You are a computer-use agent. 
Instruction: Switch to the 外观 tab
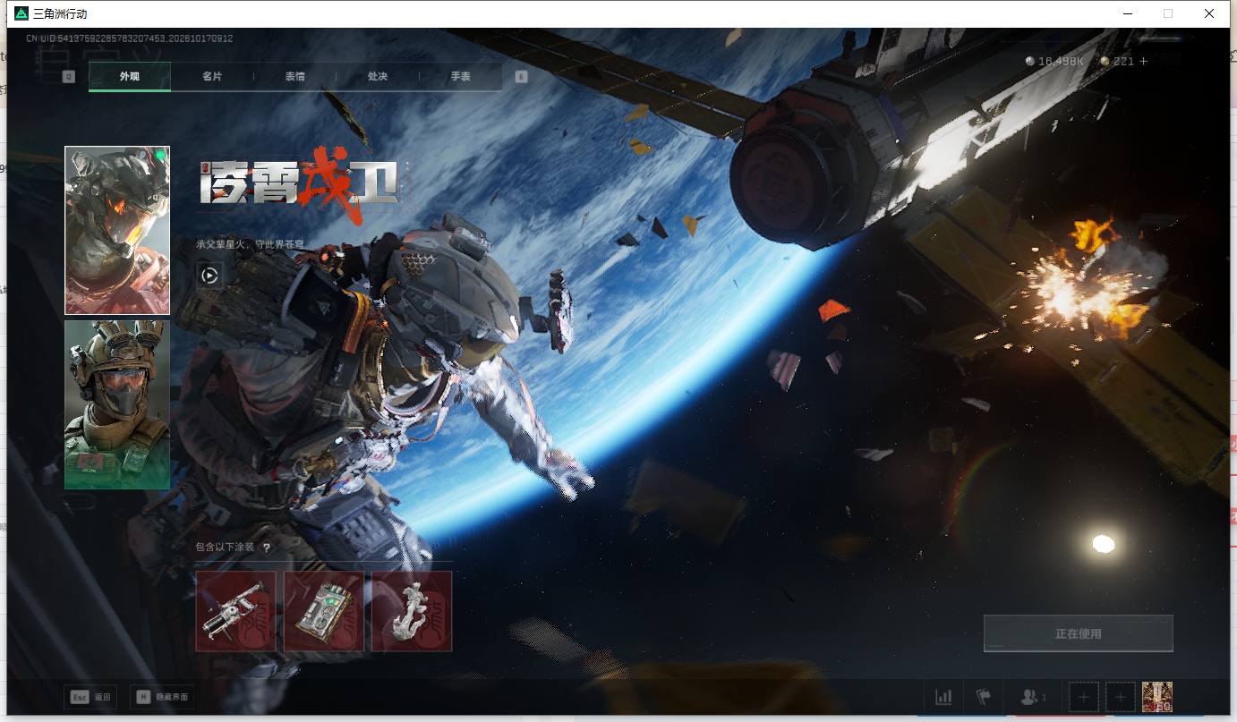coord(130,77)
